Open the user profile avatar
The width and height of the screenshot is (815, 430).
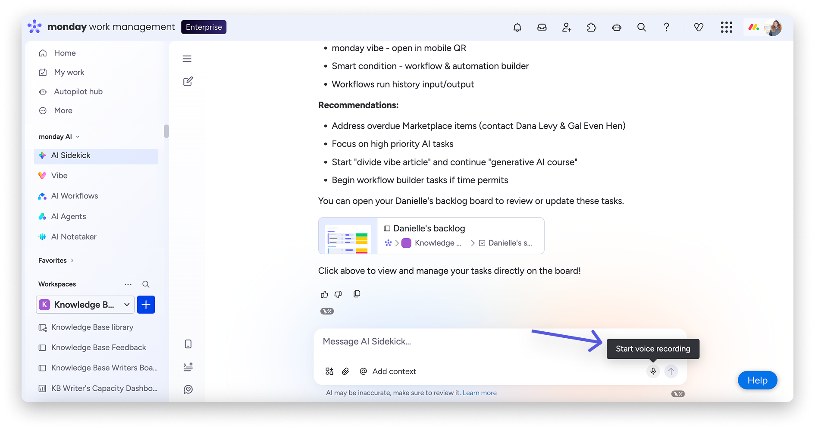[773, 28]
